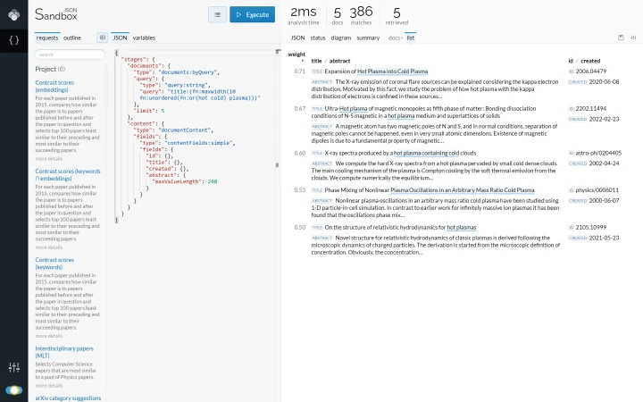
Task: Click weight value 0.50
Action: [300, 227]
